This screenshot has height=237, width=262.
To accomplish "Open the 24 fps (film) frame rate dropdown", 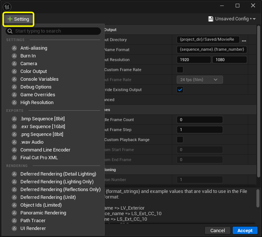I will 200,80.
